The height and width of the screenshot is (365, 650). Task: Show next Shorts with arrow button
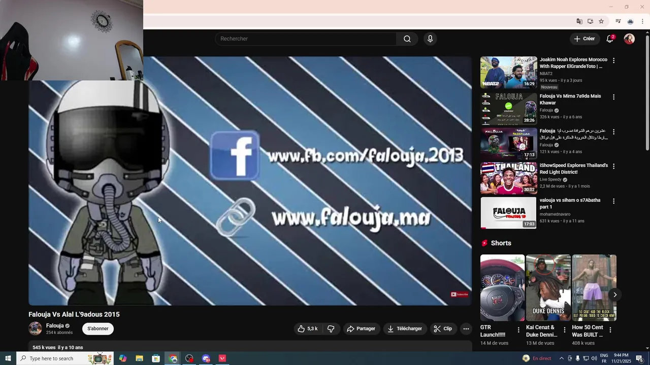pos(615,295)
